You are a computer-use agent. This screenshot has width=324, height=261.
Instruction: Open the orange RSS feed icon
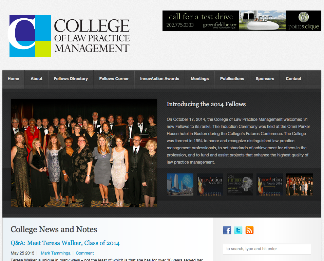(x=249, y=230)
